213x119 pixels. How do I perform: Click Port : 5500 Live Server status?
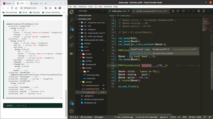(195, 117)
